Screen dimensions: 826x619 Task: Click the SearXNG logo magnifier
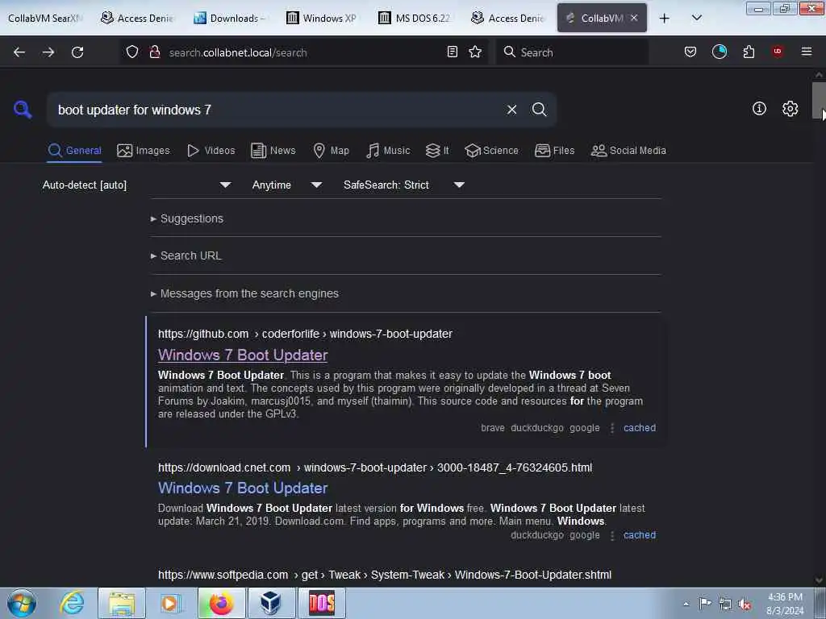[x=23, y=110]
